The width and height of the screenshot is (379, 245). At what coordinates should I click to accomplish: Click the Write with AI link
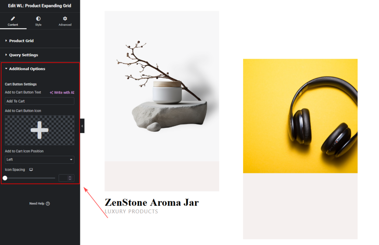pyautogui.click(x=62, y=93)
